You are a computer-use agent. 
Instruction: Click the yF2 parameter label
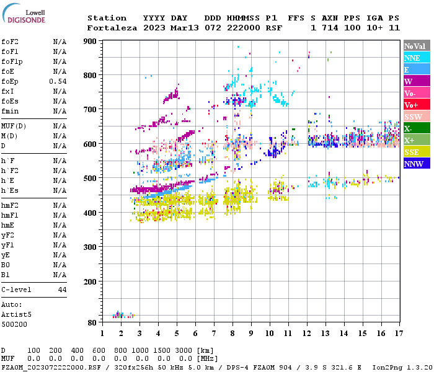pyautogui.click(x=7, y=235)
